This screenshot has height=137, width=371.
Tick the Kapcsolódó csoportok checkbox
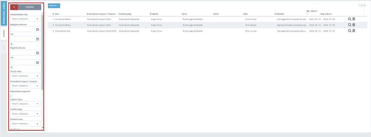click(11, 96)
